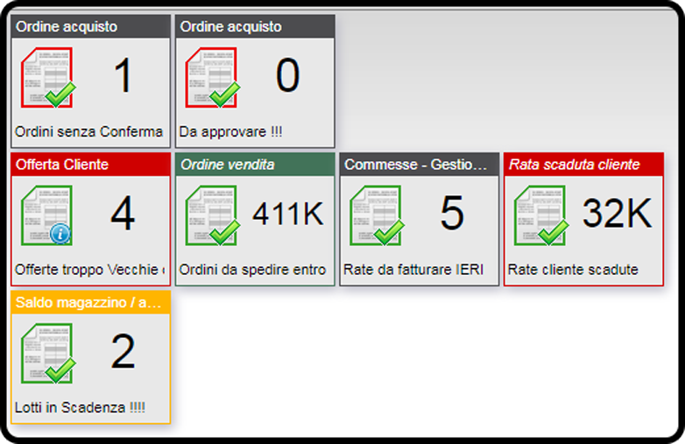Click the 411K value in Ordine vendita
This screenshot has width=685, height=444.
288,214
